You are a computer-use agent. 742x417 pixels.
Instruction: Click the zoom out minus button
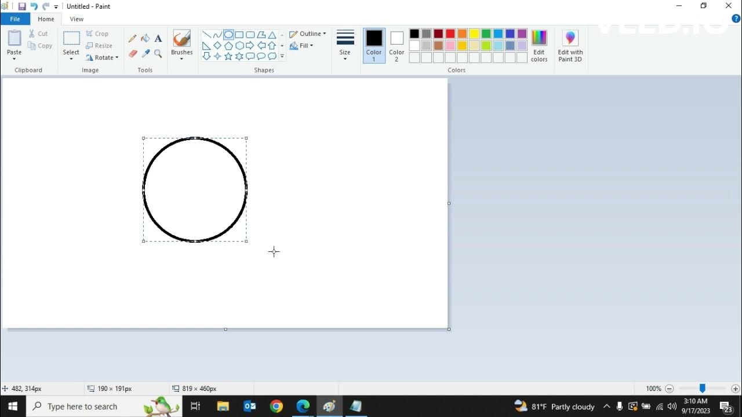pos(670,389)
